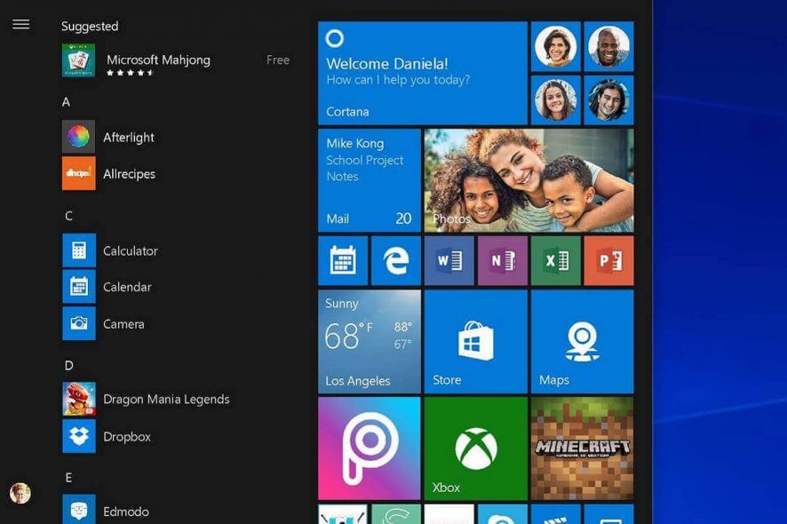Open OneNote from its purple tile
Viewport: 787px width, 524px height.
click(x=502, y=260)
